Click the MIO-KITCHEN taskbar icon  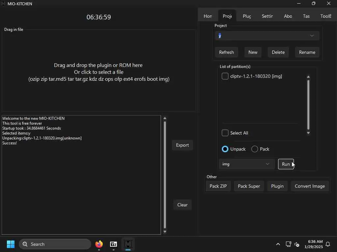128,244
